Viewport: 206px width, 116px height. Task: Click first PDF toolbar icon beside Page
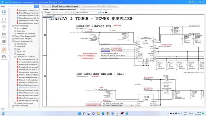pyautogui.click(x=42, y=12)
